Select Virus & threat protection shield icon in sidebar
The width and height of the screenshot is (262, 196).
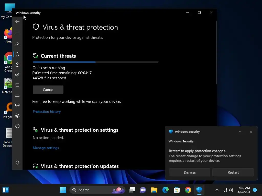17,54
